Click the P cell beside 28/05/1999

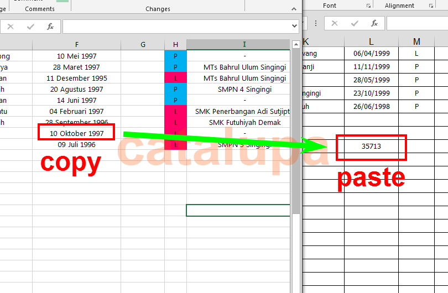416,80
